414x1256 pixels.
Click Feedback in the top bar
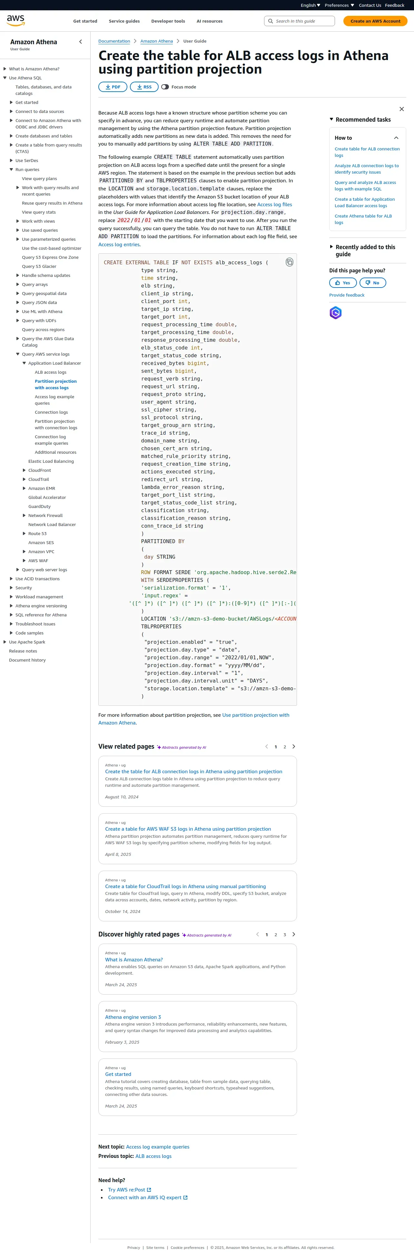pos(395,5)
